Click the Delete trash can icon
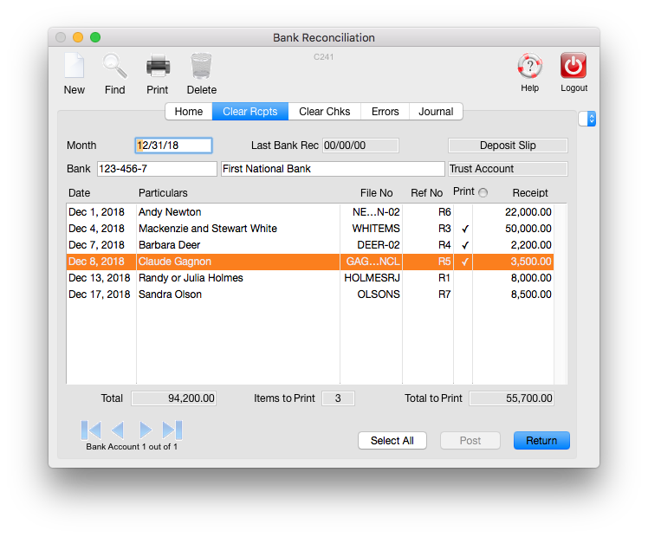The height and width of the screenshot is (537, 648). click(x=201, y=67)
